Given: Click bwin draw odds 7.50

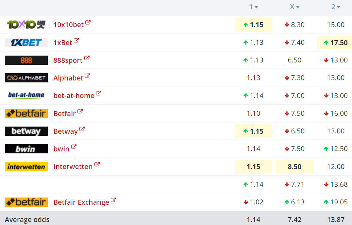Looking at the screenshot, I should point(294,149).
